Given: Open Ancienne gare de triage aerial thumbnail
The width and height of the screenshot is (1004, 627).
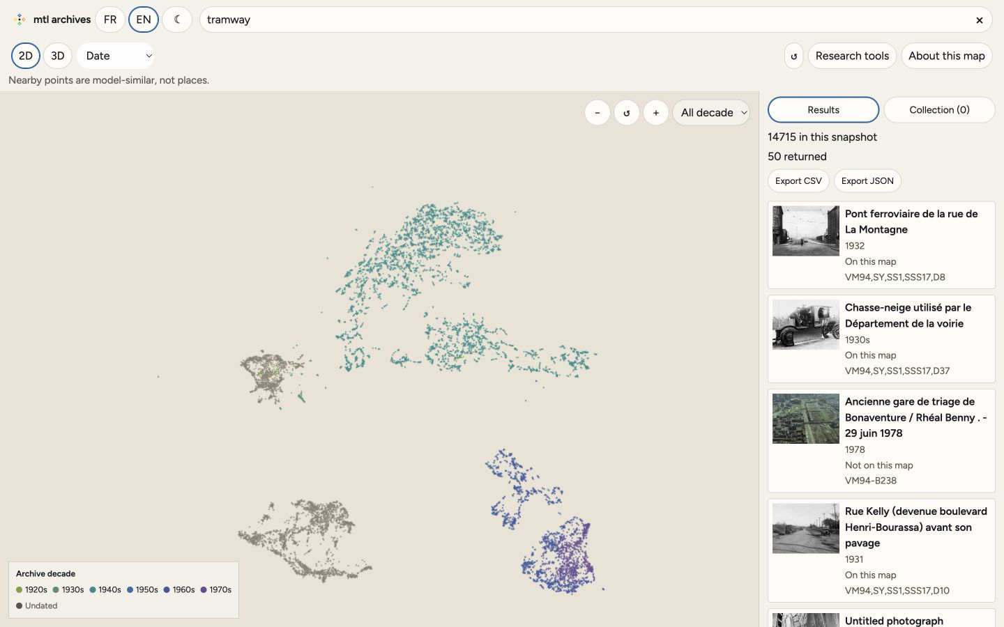Looking at the screenshot, I should (806, 419).
